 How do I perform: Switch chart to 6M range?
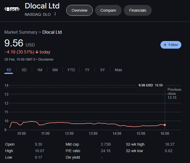click(55, 70)
